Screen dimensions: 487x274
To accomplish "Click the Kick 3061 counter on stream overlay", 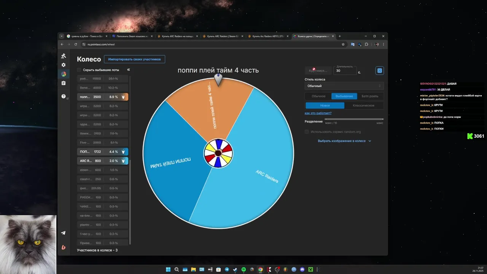I will (x=476, y=136).
